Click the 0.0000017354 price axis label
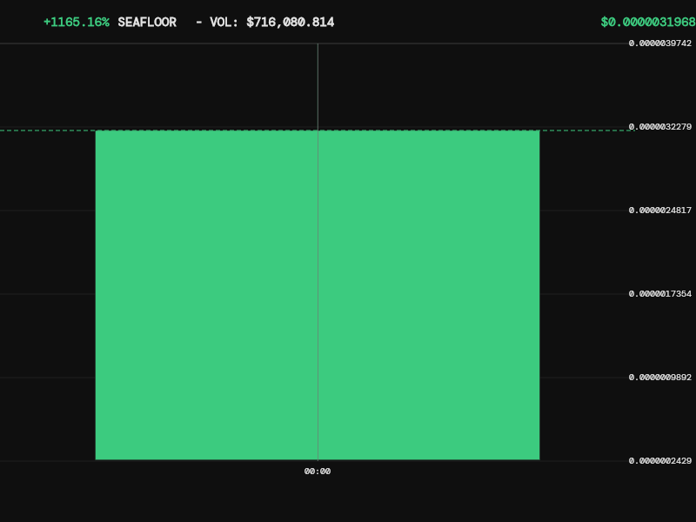The height and width of the screenshot is (522, 696). 660,294
